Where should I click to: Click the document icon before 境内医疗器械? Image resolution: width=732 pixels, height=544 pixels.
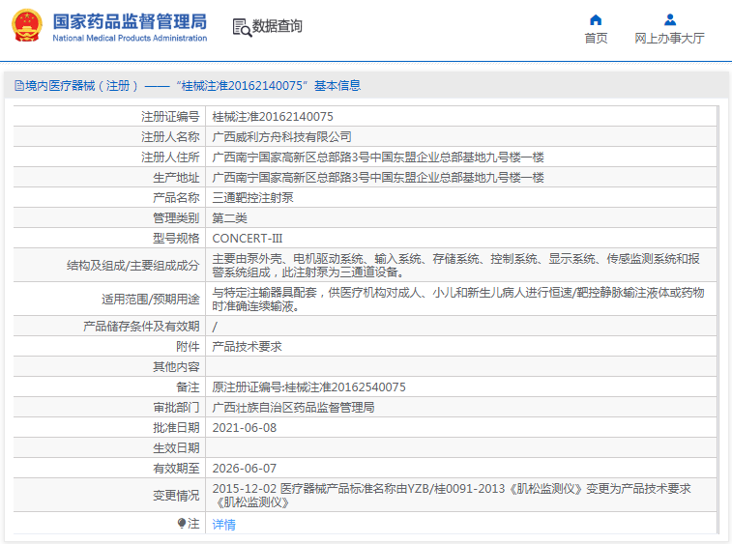tap(19, 85)
